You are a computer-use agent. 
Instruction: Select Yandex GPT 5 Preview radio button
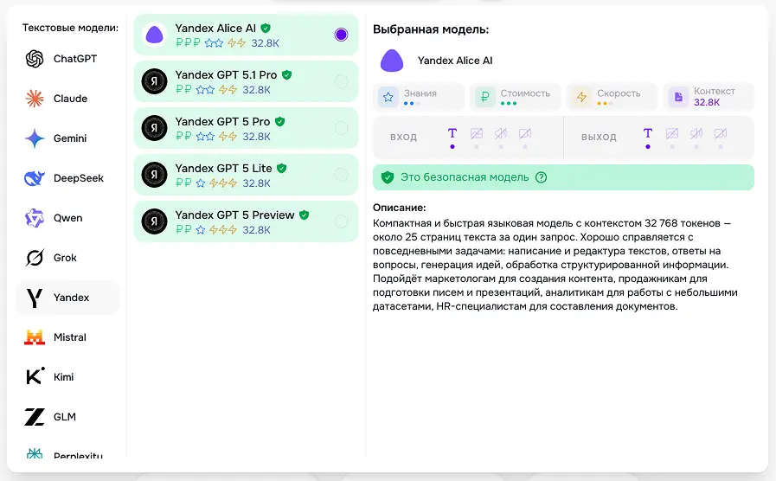(x=341, y=221)
